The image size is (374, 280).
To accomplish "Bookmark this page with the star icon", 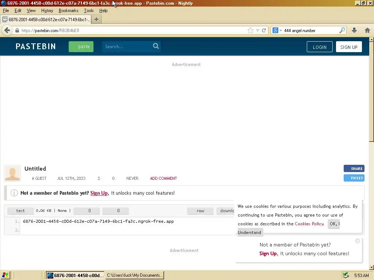I will [251, 31].
